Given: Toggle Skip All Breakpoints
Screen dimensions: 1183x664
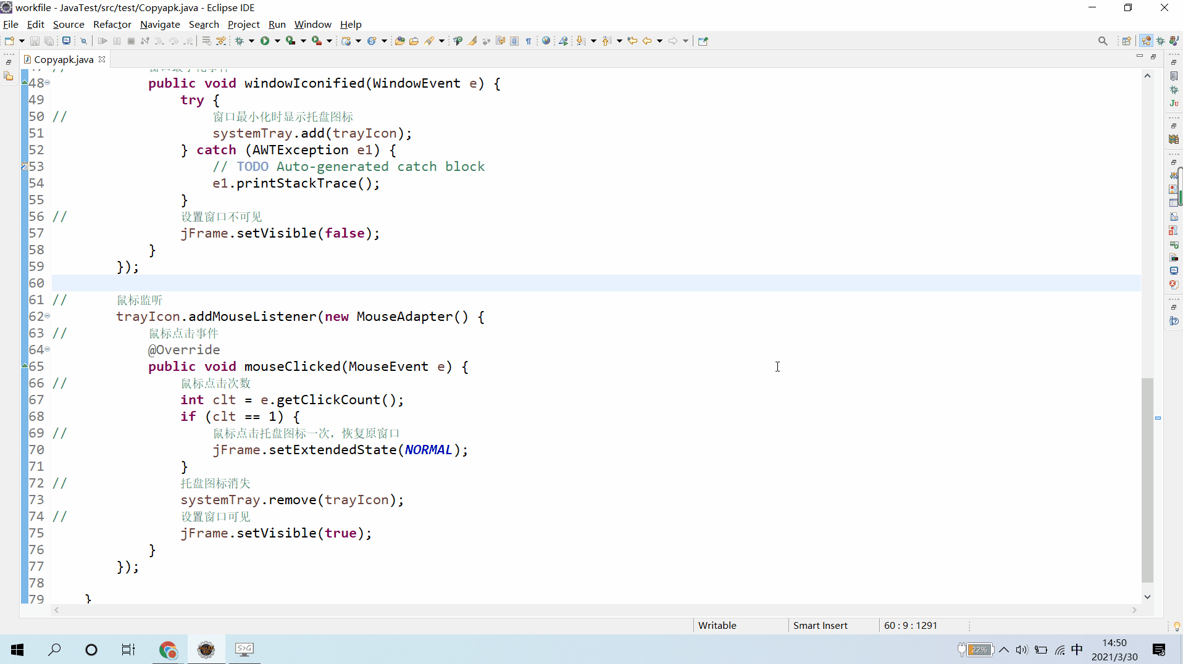Looking at the screenshot, I should click(83, 41).
